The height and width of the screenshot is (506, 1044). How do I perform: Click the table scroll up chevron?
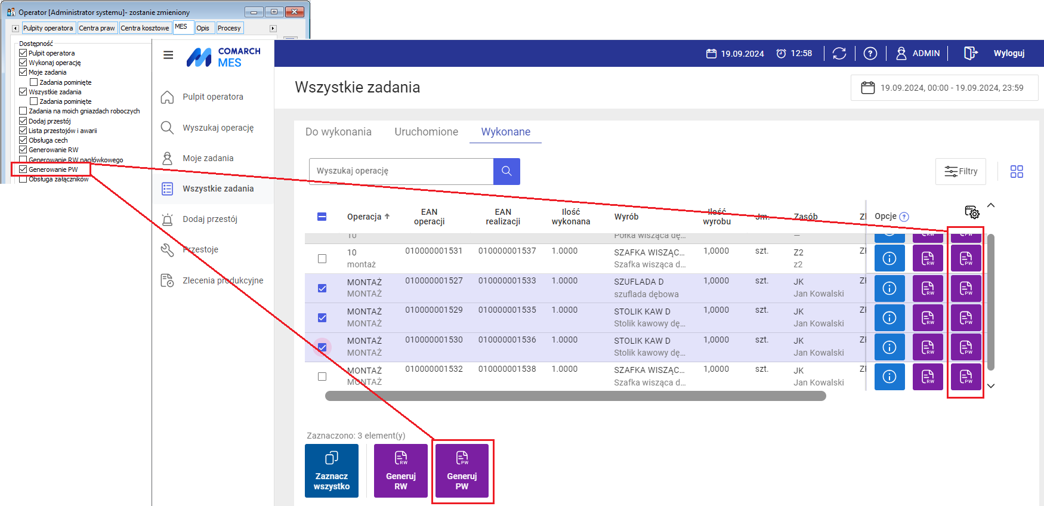[x=991, y=205]
